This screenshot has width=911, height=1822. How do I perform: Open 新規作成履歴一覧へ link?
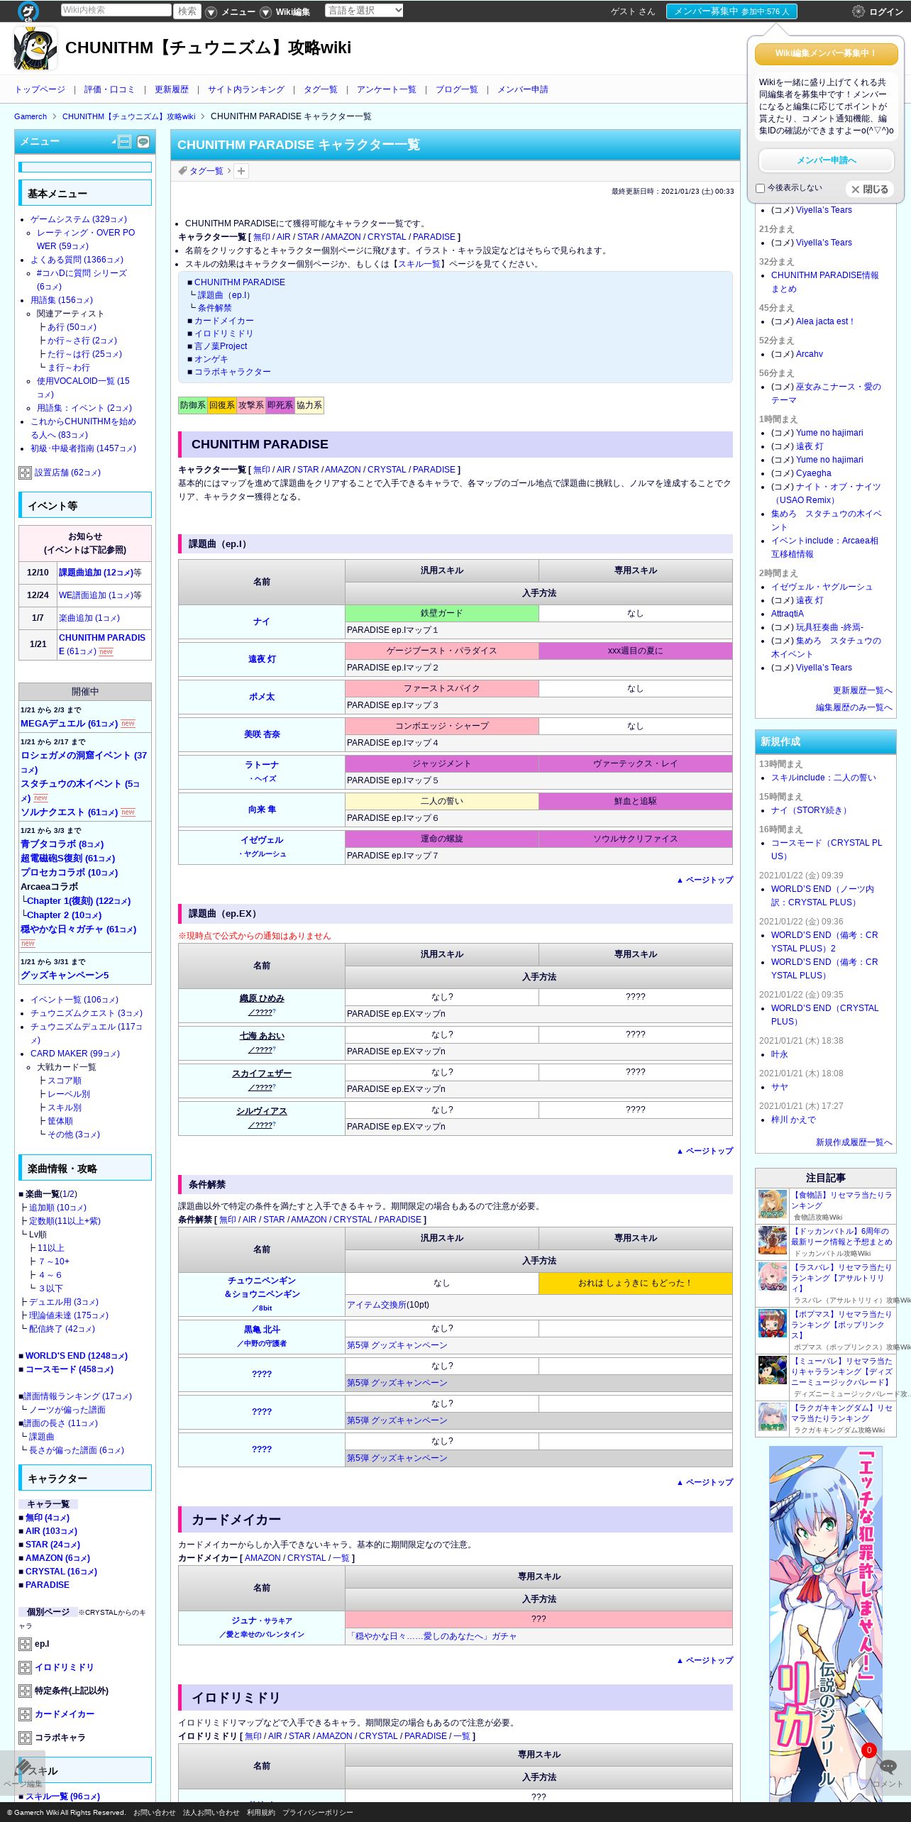854,1142
